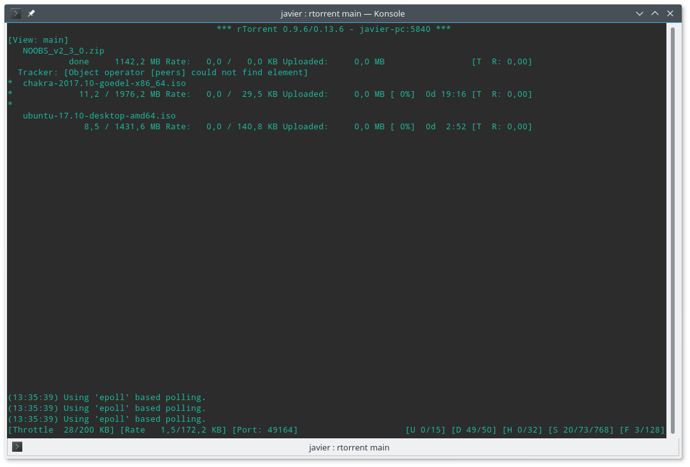690x467 pixels.
Task: Click the '8,5 / 1431,6 MB' progress text
Action: click(x=122, y=127)
